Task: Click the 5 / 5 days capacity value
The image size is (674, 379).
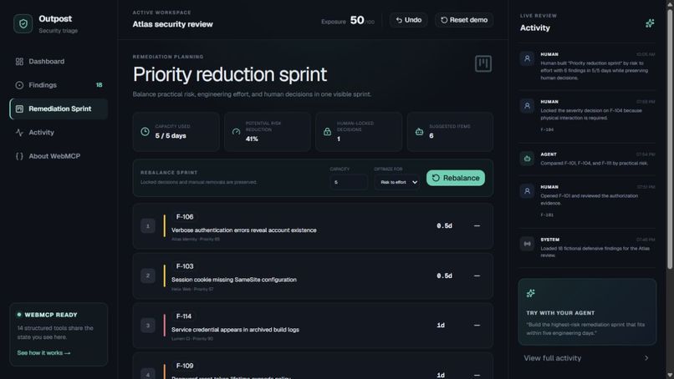Action: [x=171, y=135]
